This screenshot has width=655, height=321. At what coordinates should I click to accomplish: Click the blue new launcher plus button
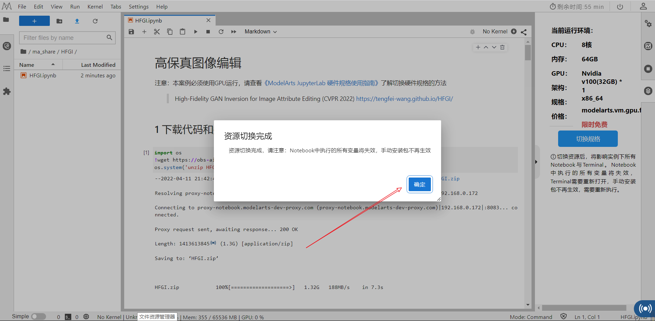point(34,21)
